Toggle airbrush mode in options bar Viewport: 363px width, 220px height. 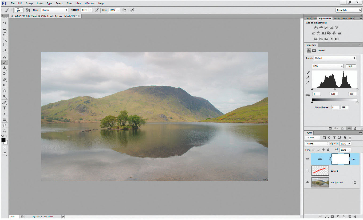tap(124, 10)
